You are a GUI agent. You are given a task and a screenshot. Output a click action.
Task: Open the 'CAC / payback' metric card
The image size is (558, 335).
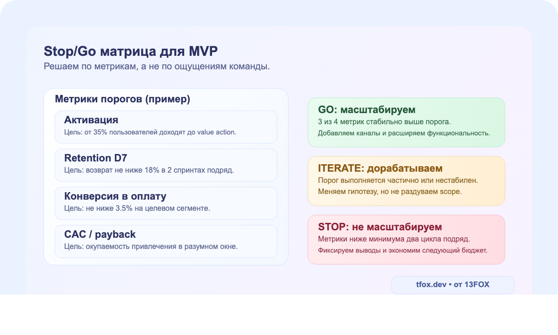point(166,241)
